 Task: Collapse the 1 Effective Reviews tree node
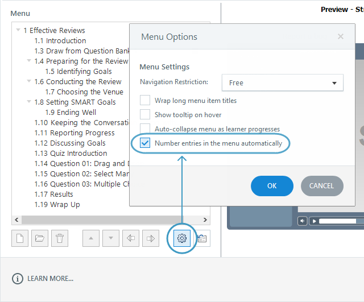(18, 30)
